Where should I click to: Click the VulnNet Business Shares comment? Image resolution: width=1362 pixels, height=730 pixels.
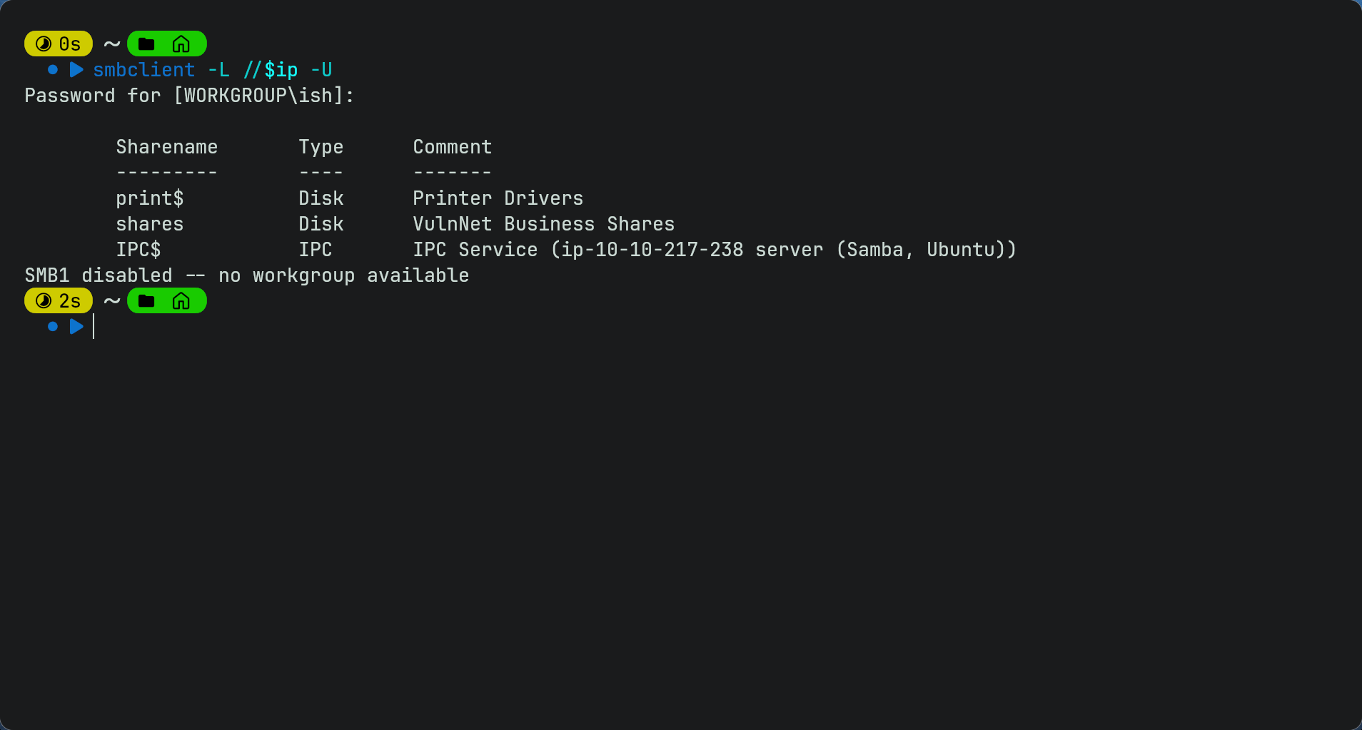click(544, 224)
